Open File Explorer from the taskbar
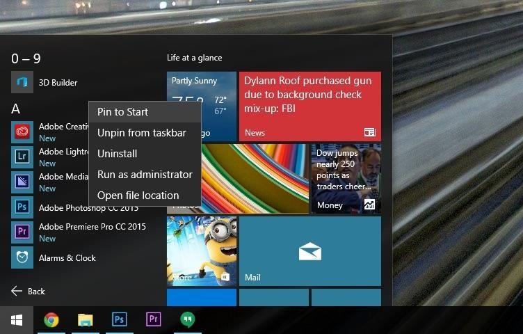Screen dimensions: 523x334 tap(86, 319)
